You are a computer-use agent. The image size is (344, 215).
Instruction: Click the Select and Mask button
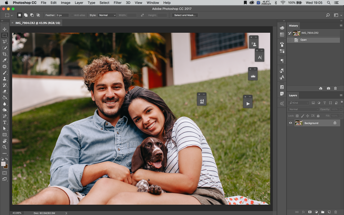point(185,15)
